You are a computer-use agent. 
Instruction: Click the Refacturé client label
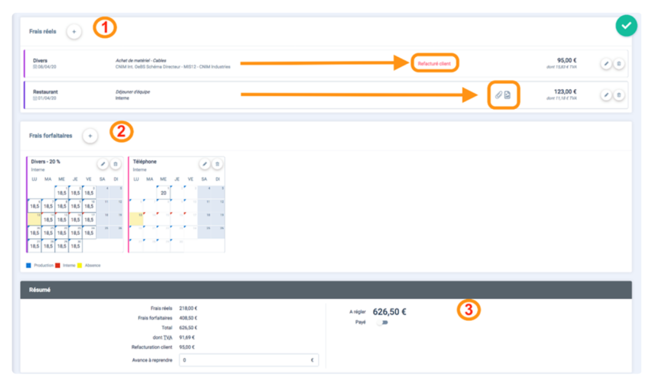click(434, 63)
